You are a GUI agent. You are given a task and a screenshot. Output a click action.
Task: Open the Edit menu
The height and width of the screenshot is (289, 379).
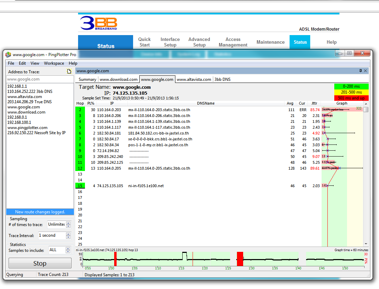point(22,63)
